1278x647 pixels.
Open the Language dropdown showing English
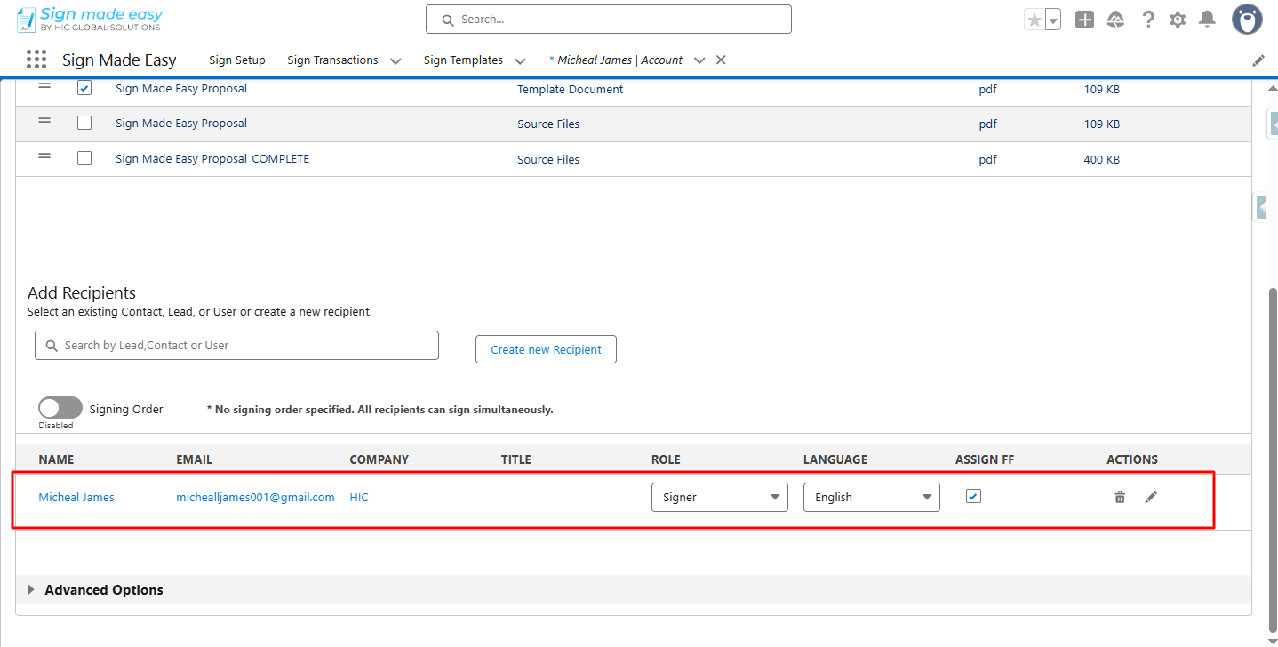(x=871, y=498)
